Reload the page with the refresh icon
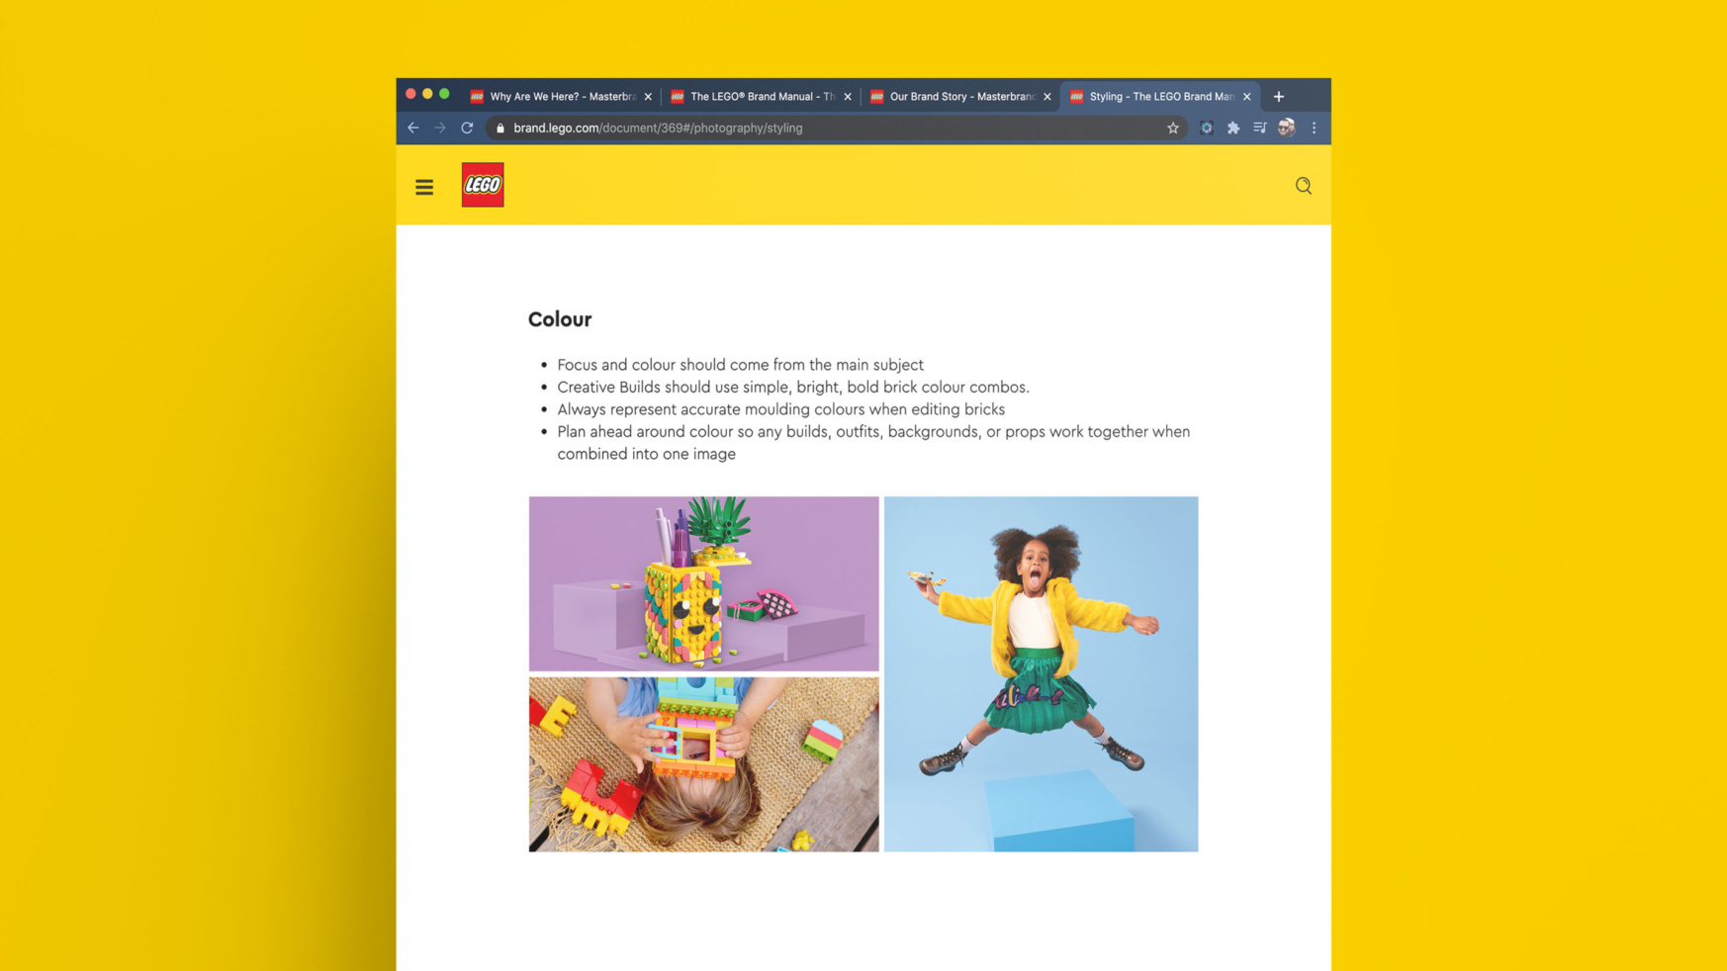The width and height of the screenshot is (1727, 971). point(467,128)
